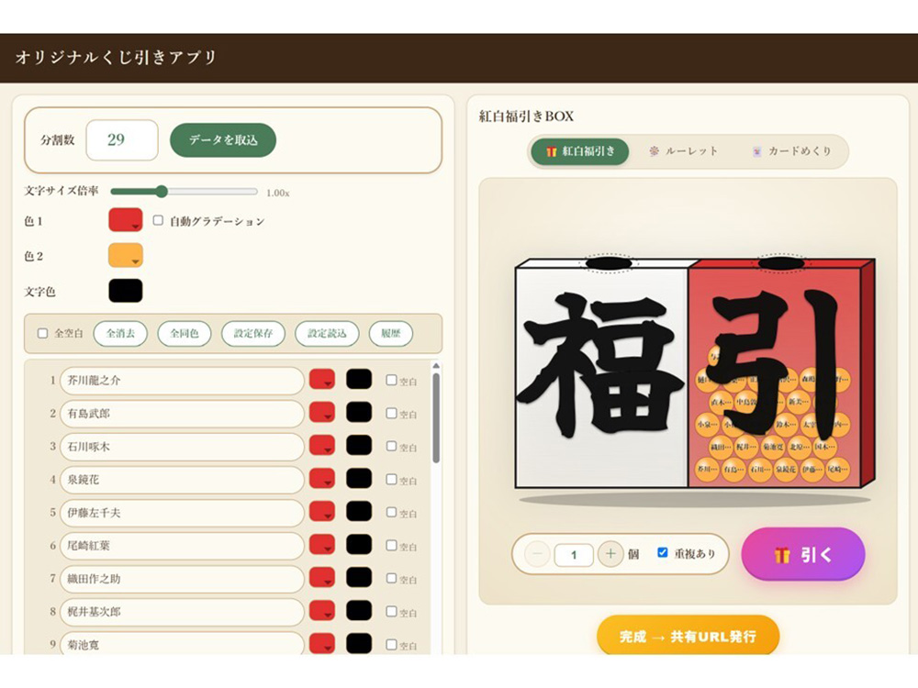Screen dimensions: 918x688
Task: Uncheck the 重複あり checkbox
Action: coord(662,552)
